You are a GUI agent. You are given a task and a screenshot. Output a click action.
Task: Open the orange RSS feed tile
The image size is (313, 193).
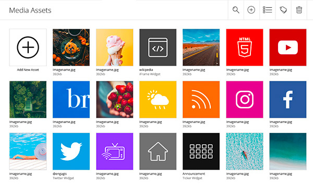coord(201,100)
